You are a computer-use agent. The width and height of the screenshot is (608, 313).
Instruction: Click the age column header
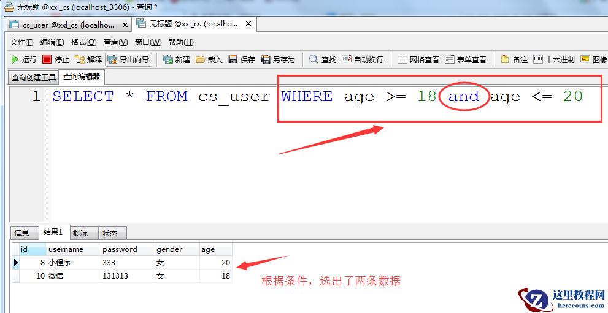[215, 249]
